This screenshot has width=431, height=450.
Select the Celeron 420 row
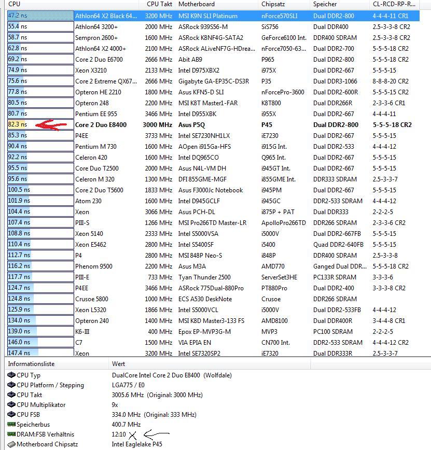[x=213, y=158]
